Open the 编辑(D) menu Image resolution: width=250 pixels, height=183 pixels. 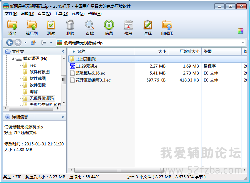[x=27, y=14]
